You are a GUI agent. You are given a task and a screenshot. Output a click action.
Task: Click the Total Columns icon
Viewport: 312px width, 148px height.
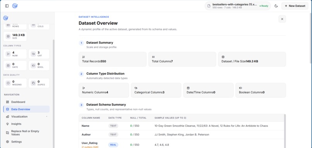[x=153, y=57]
